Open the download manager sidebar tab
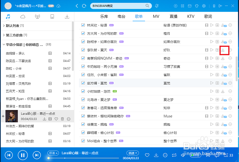 click(x=67, y=16)
